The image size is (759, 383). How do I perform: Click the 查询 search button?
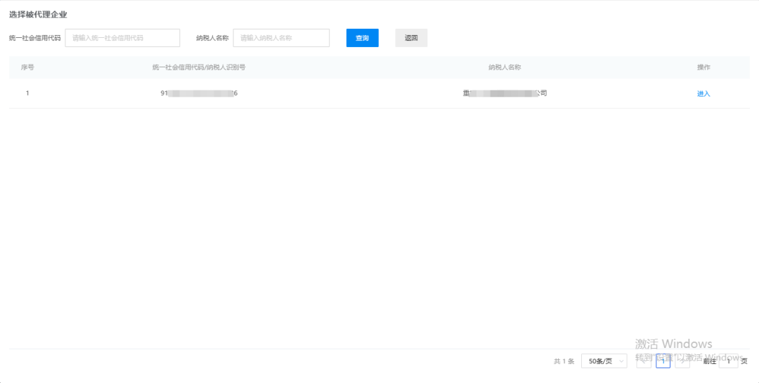point(362,38)
